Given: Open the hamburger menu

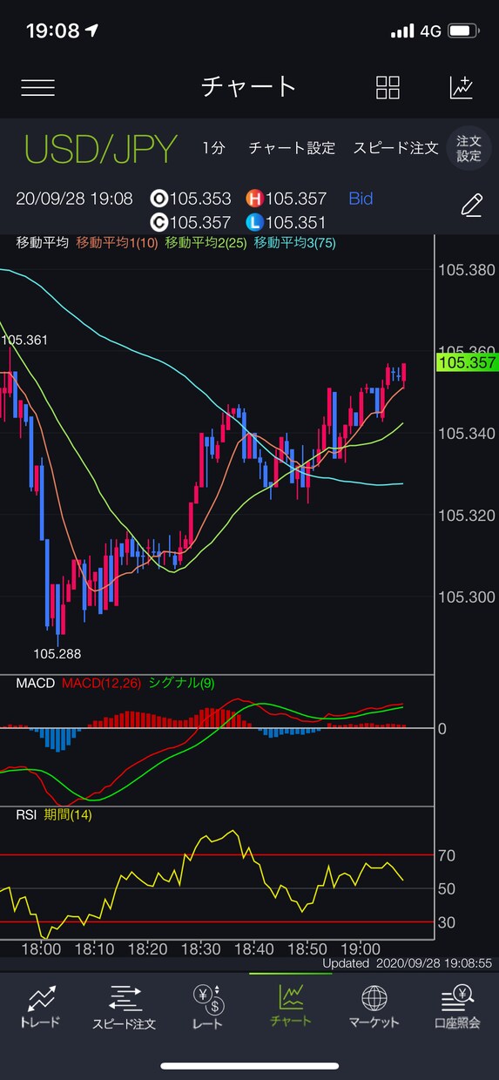Looking at the screenshot, I should [x=37, y=87].
